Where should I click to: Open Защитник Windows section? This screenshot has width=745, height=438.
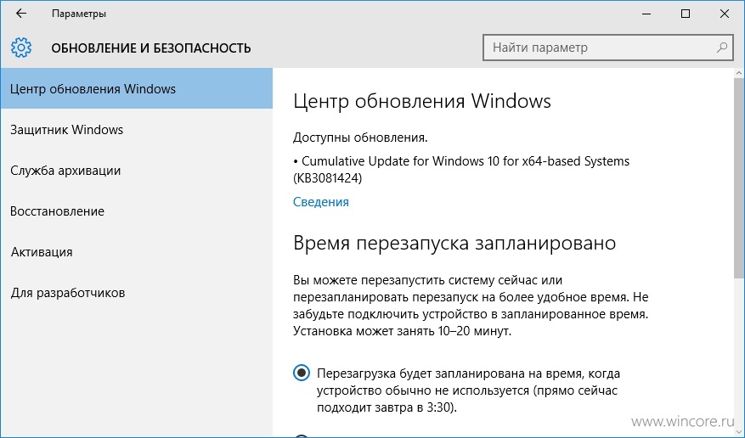coord(137,130)
